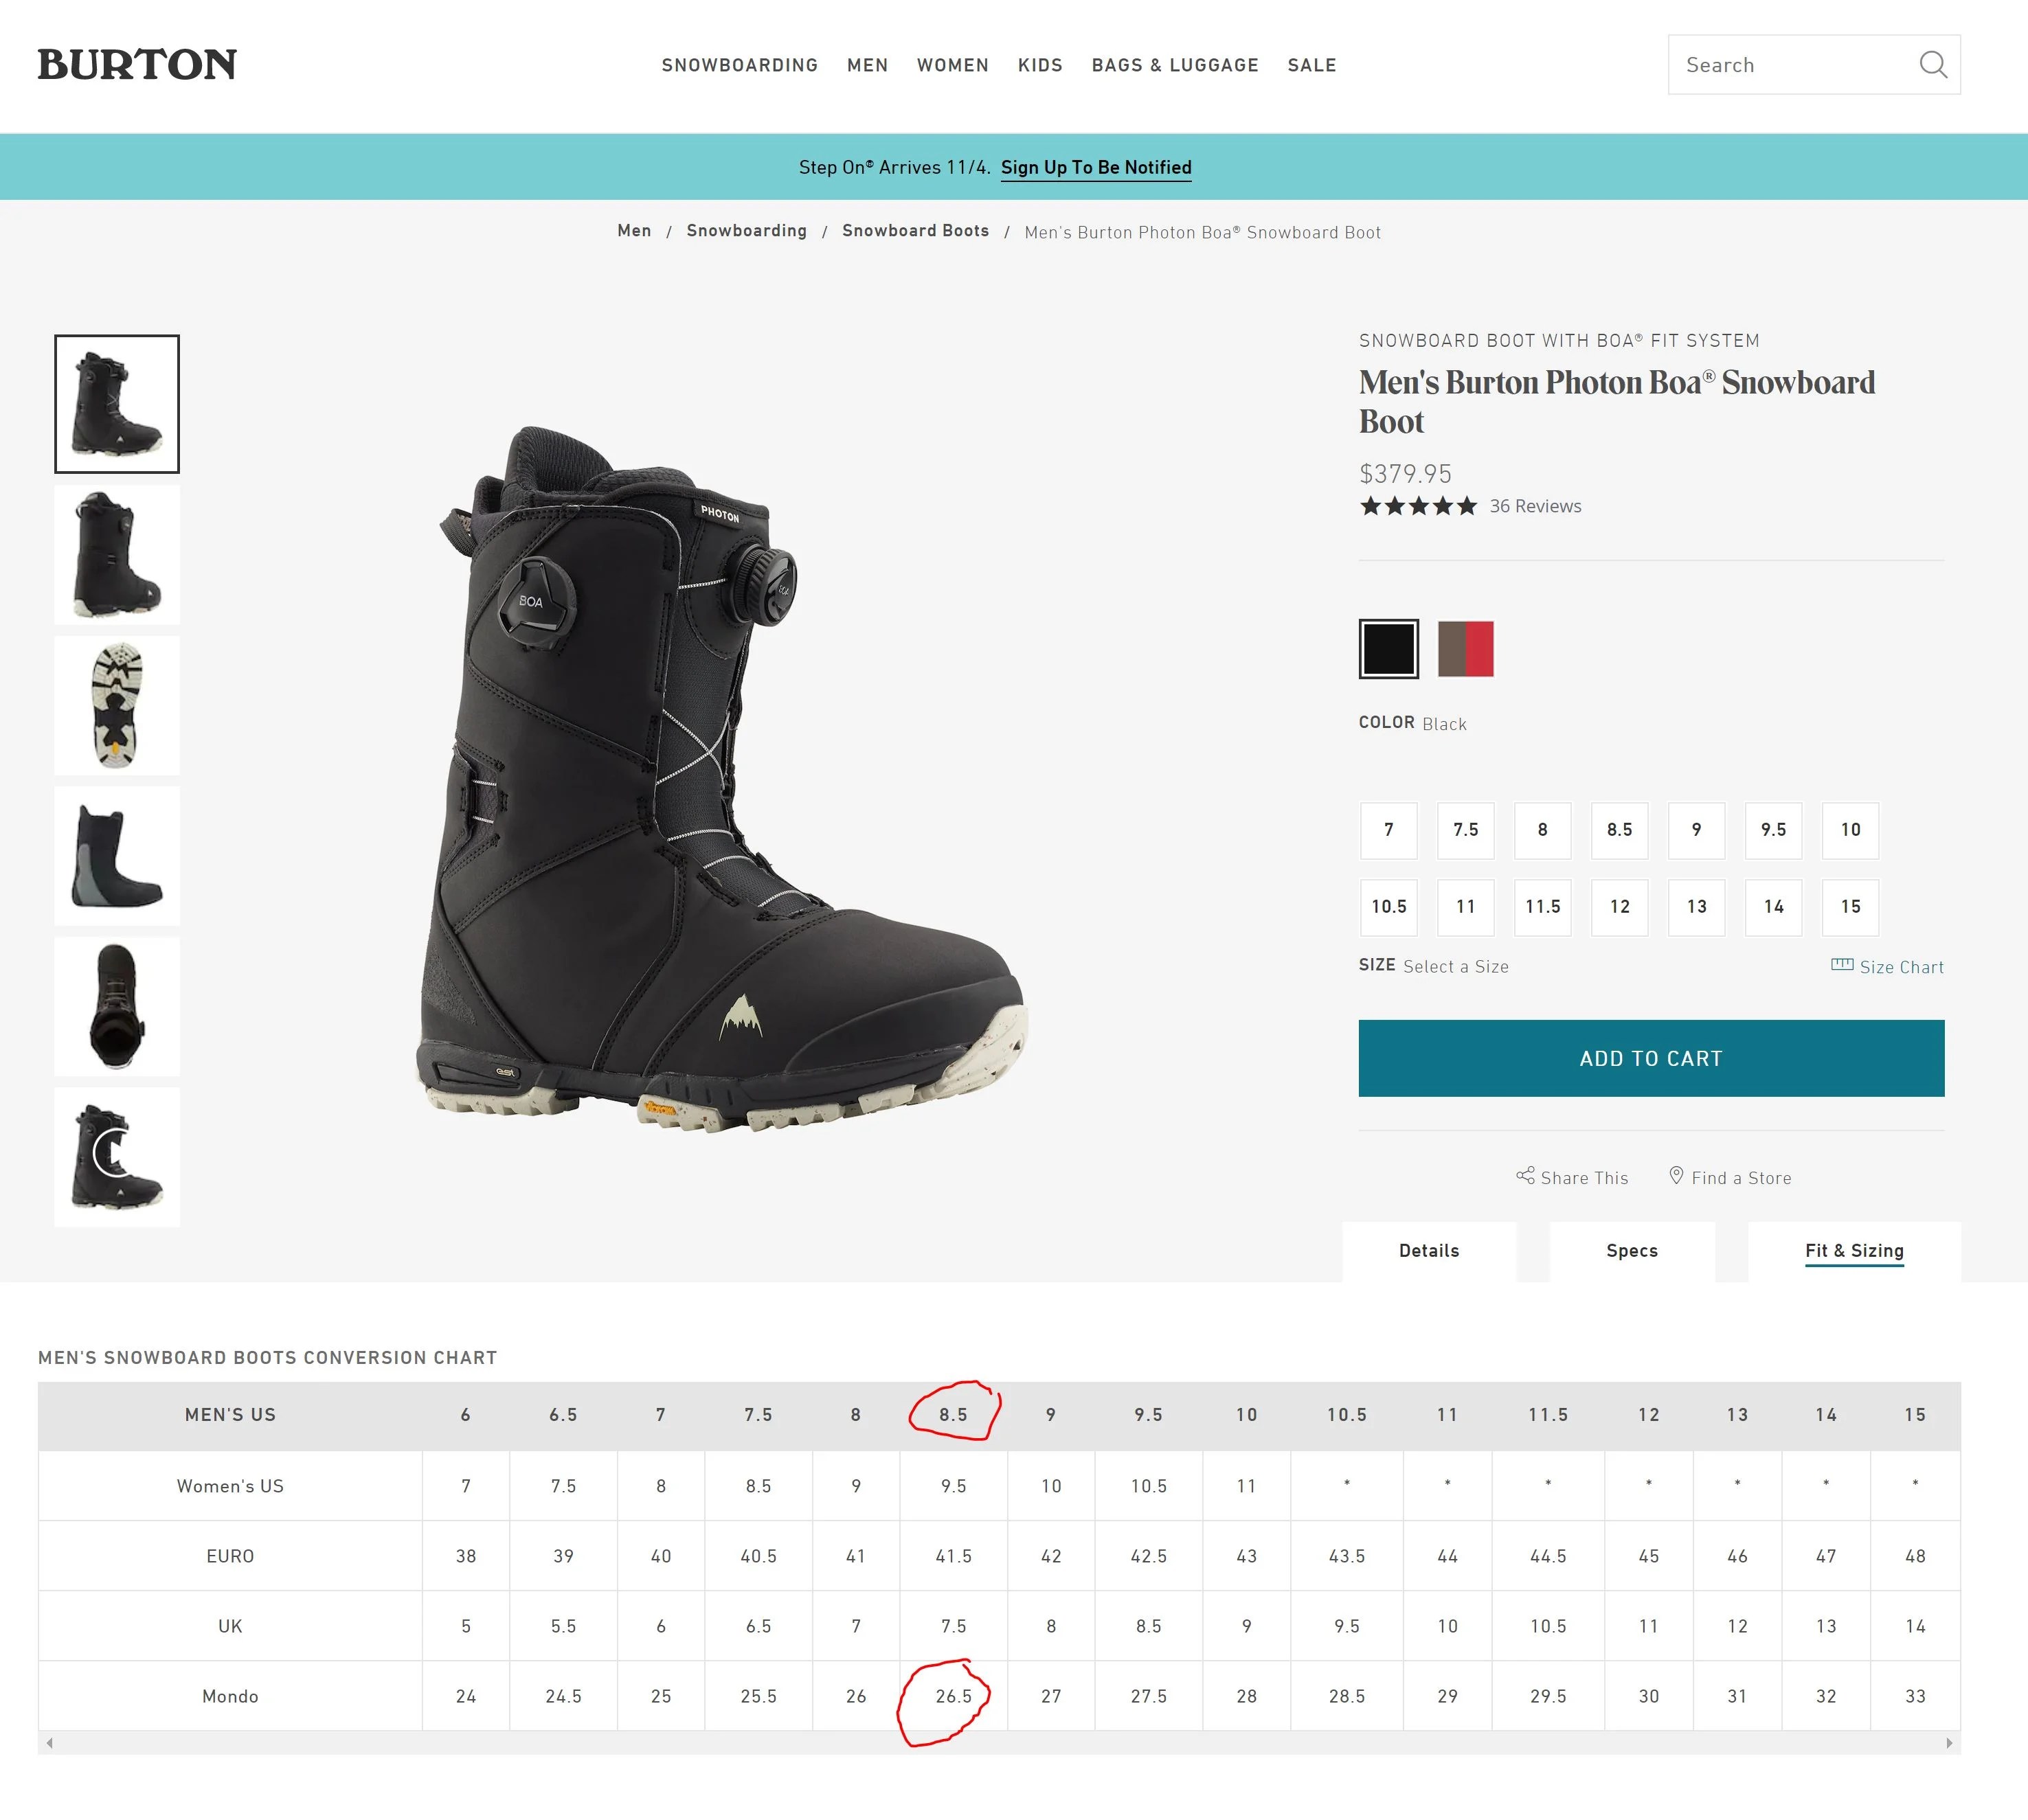The image size is (2028, 1820).
Task: Click the Share This link
Action: pyautogui.click(x=1584, y=1178)
